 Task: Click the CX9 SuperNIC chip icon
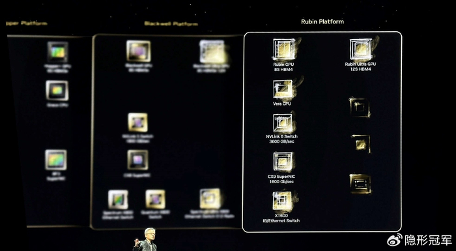(x=283, y=161)
